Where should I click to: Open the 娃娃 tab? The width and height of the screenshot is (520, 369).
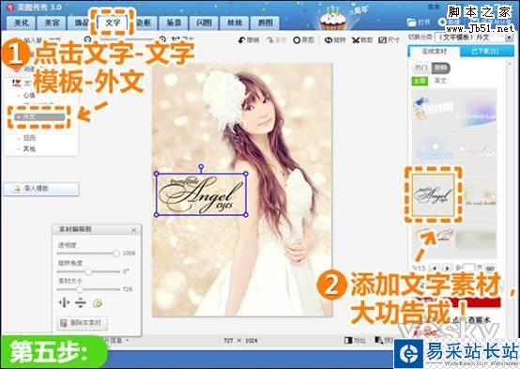tap(235, 23)
